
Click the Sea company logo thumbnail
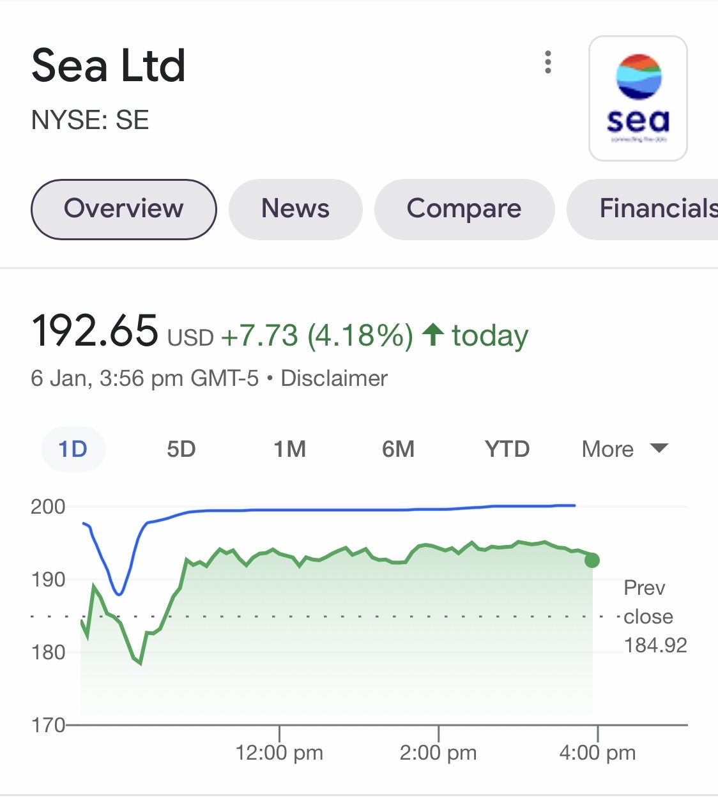coord(638,98)
